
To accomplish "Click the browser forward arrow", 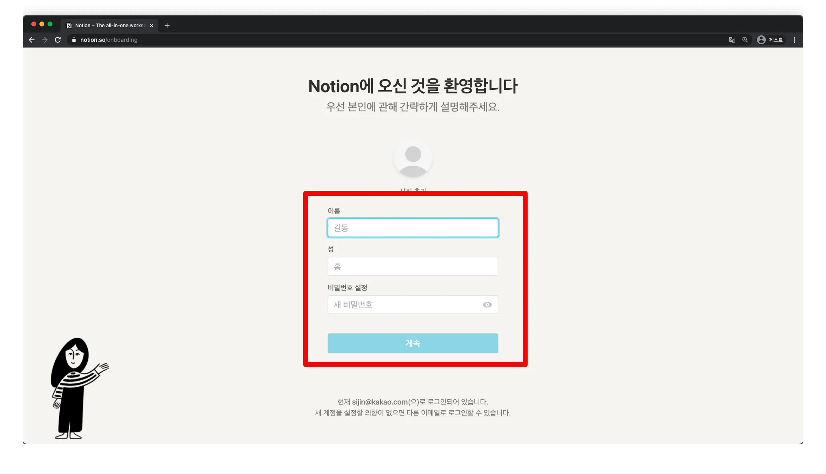I will (45, 40).
